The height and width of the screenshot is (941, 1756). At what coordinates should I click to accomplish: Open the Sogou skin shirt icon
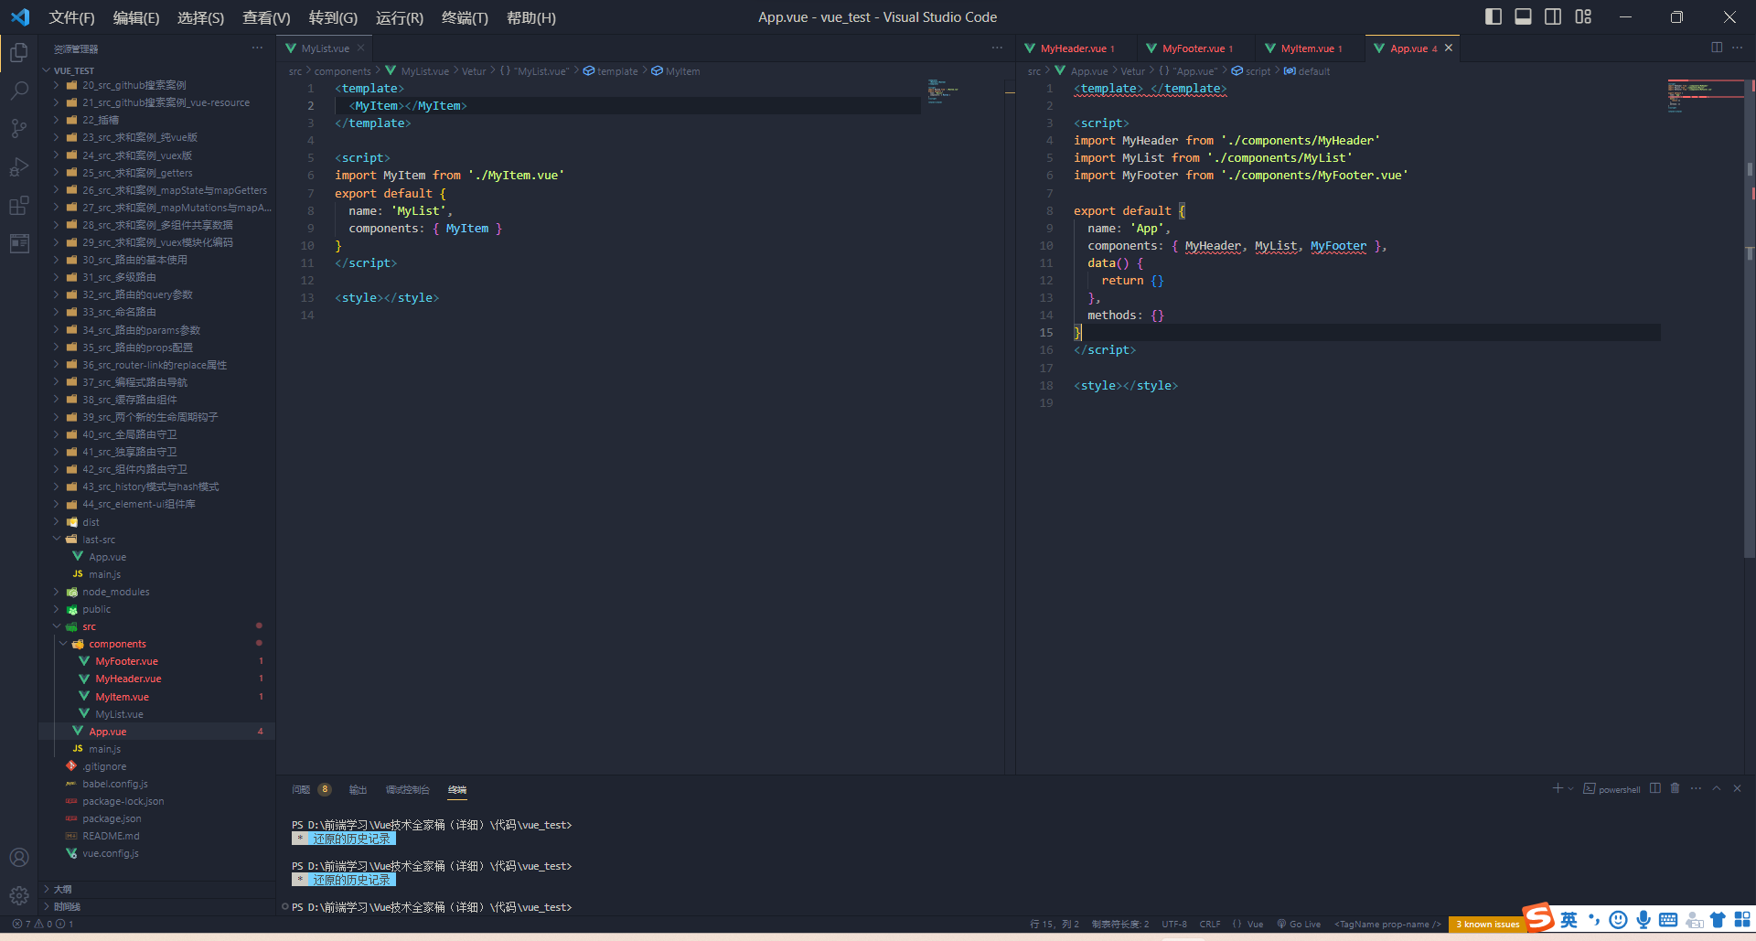coord(1718,920)
